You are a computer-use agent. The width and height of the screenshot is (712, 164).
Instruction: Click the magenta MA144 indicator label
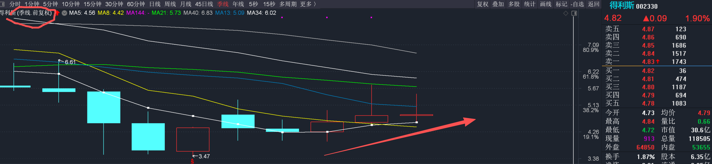click(x=138, y=13)
